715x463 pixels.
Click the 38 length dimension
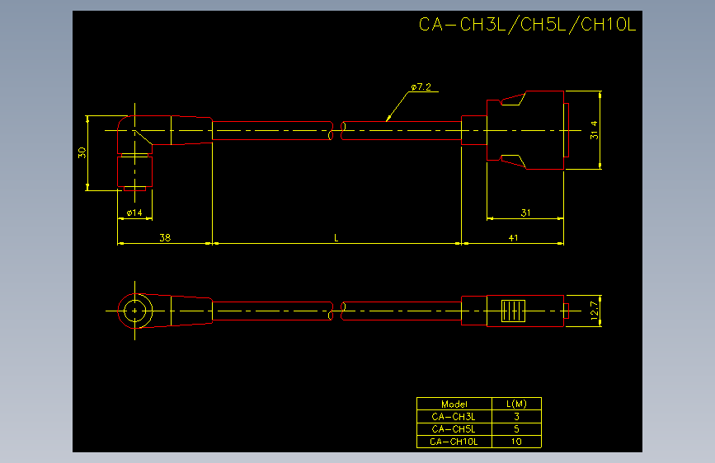point(165,238)
